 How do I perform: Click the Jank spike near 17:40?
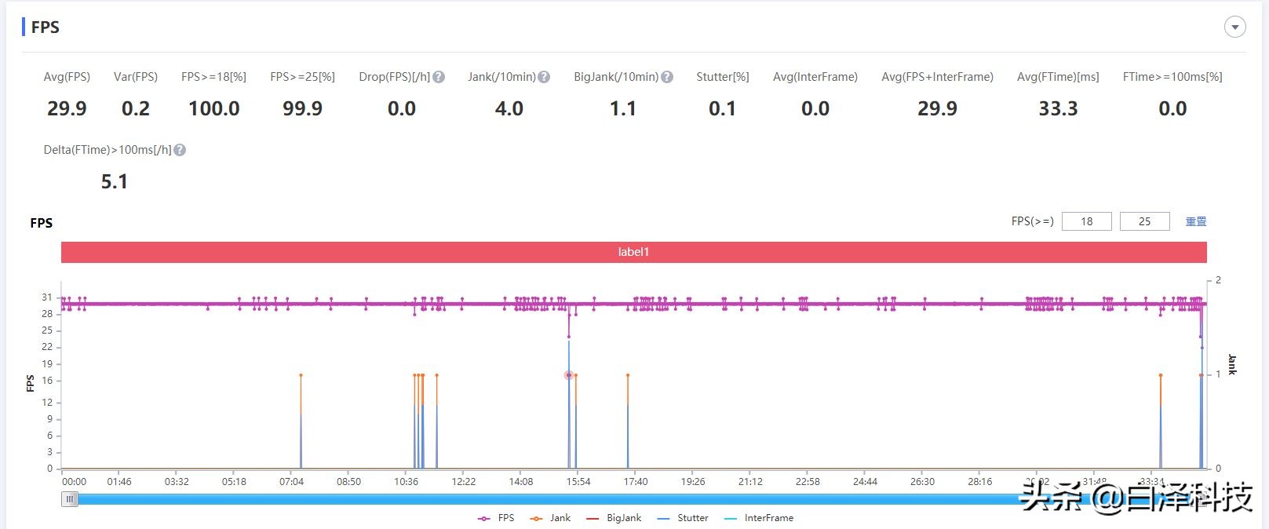(x=628, y=376)
